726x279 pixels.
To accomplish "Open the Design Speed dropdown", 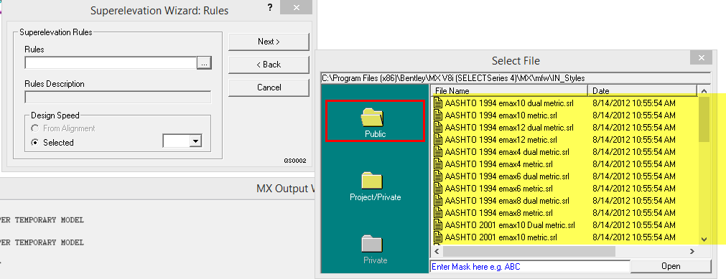I will [196, 141].
